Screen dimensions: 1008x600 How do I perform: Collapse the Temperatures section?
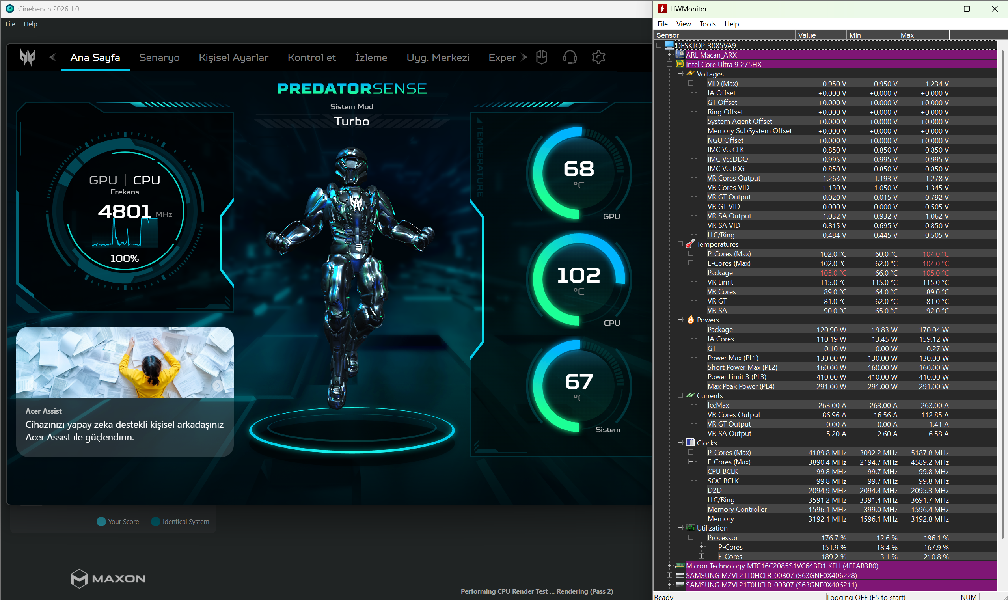coord(680,244)
